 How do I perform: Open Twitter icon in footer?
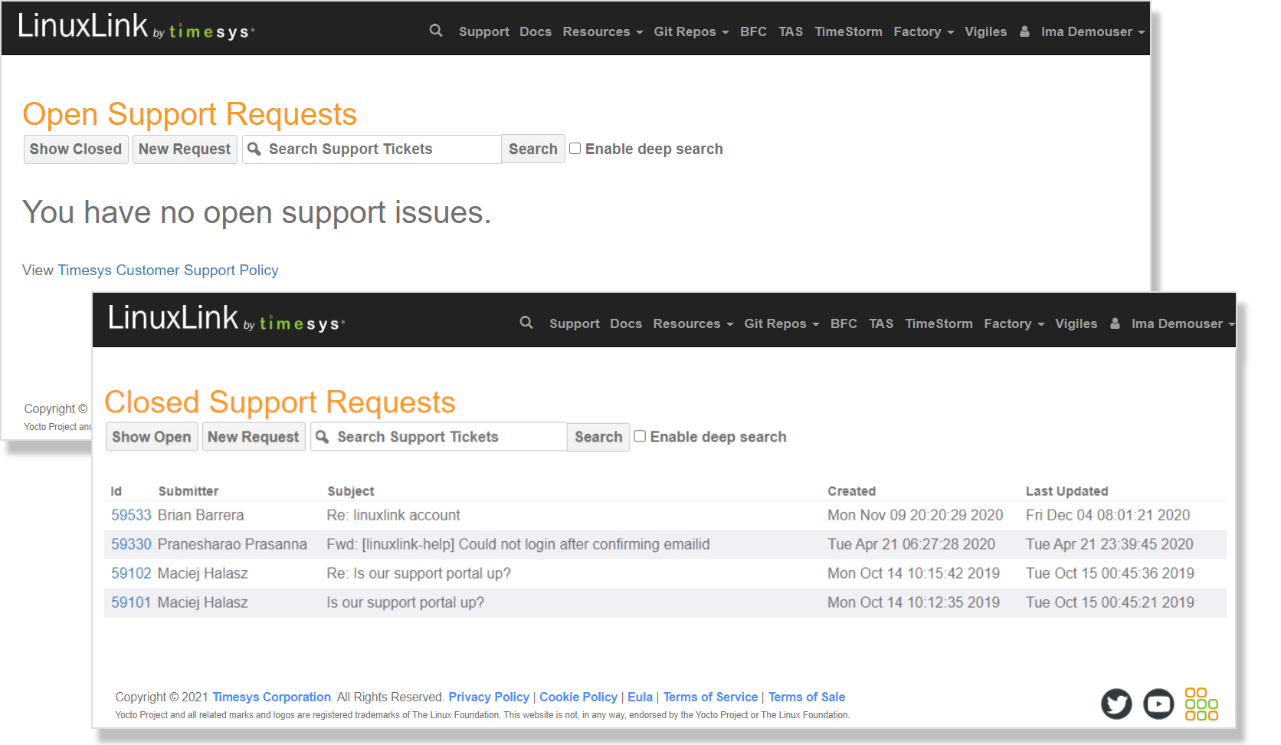tap(1116, 704)
